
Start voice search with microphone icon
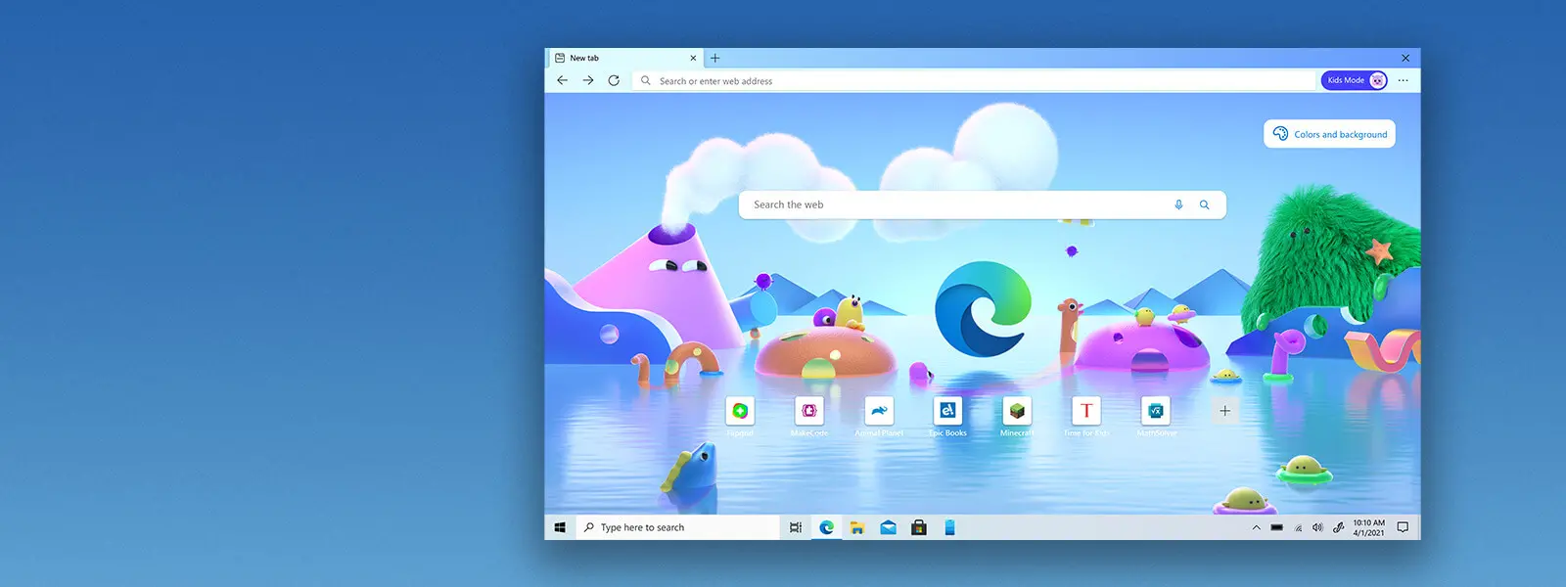1178,204
